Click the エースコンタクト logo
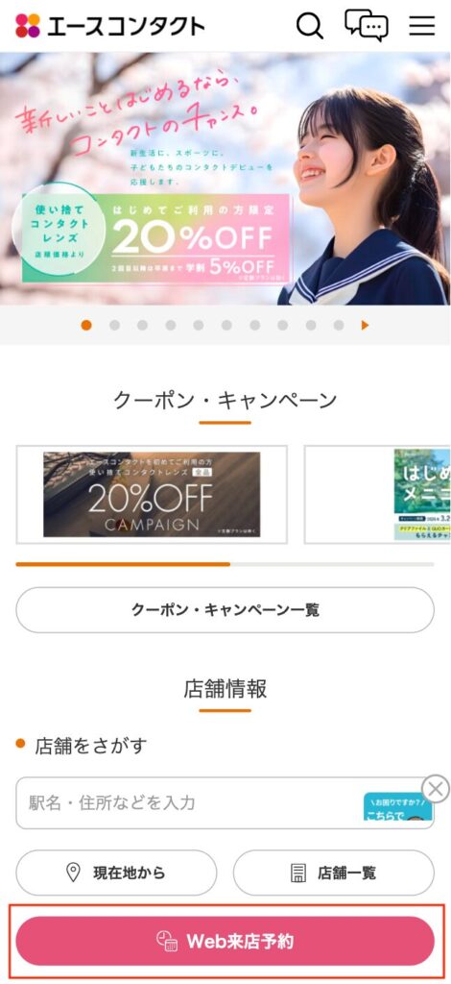 coord(110,26)
